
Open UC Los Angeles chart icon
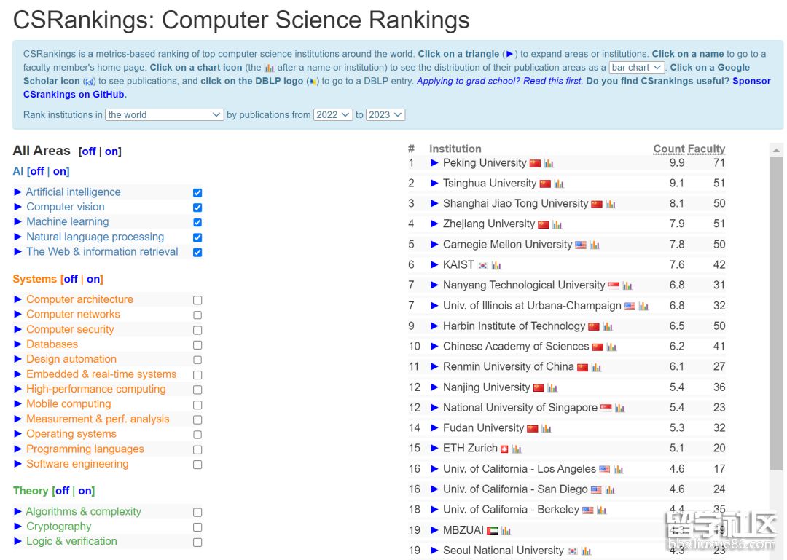(618, 469)
